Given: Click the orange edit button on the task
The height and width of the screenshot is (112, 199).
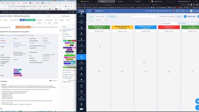Looking at the screenshot, I should click(23, 27).
